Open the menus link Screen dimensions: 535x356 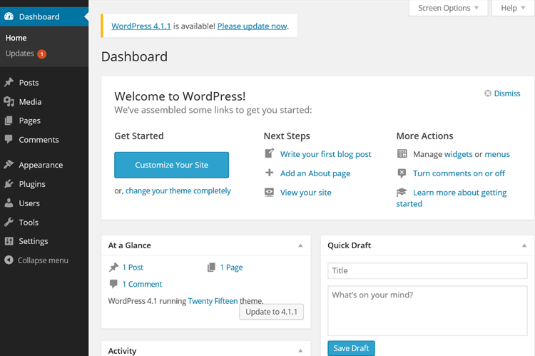tap(497, 154)
